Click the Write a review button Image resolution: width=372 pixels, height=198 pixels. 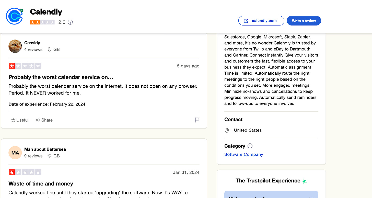(x=304, y=21)
